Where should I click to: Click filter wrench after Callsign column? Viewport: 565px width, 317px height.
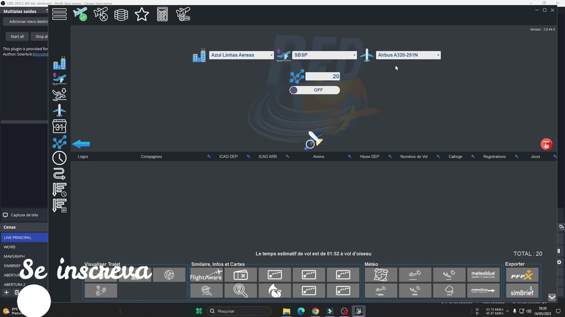(x=473, y=156)
